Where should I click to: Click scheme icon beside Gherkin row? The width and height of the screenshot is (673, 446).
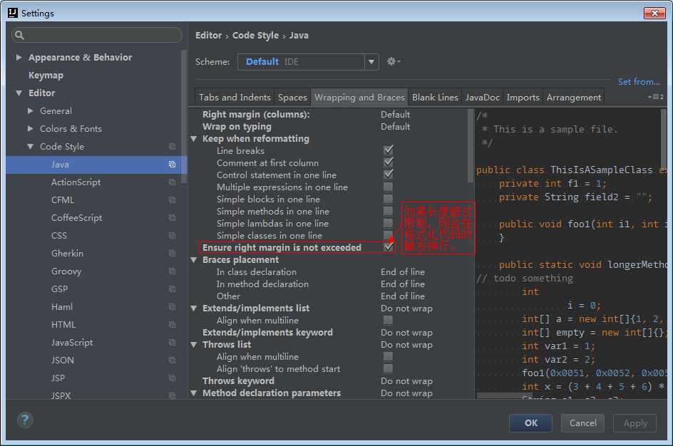click(172, 254)
